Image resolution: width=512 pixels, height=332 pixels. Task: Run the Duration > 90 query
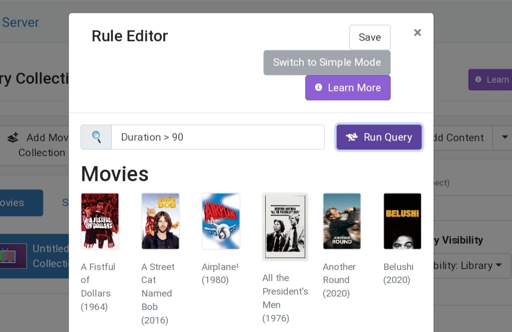pyautogui.click(x=379, y=137)
